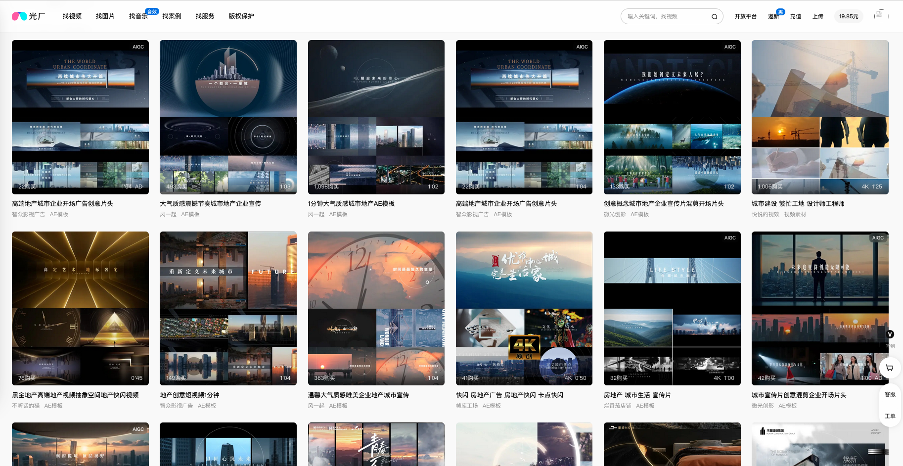Click title 城市宣传片创意混剪企业开场片头
The width and height of the screenshot is (903, 466).
[x=799, y=395]
